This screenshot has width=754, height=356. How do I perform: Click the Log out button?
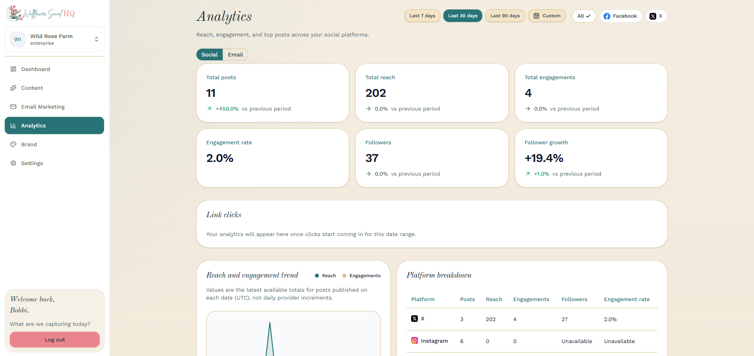coord(55,340)
